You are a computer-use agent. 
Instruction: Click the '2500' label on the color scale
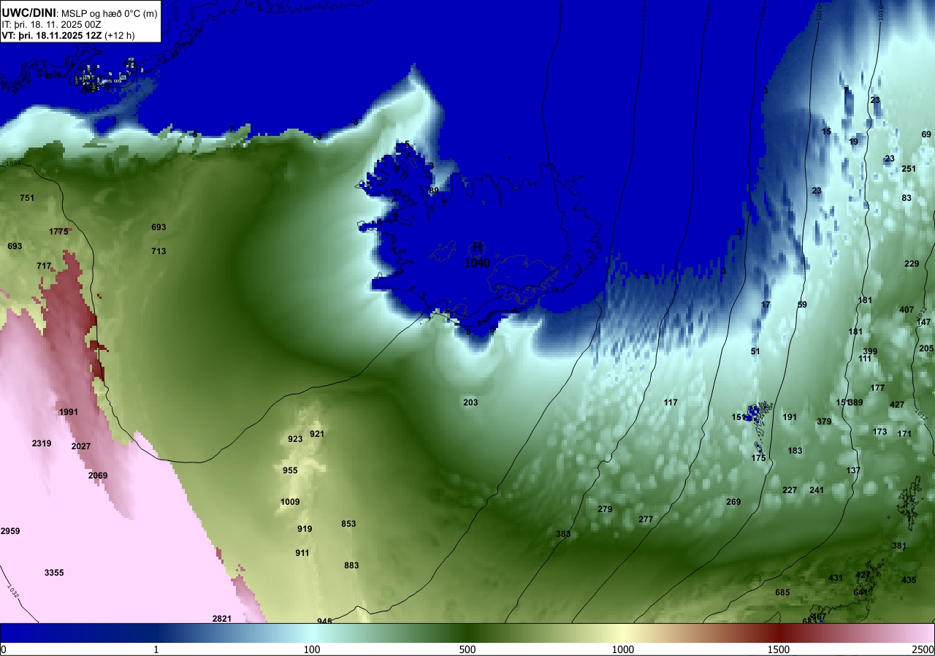(924, 650)
